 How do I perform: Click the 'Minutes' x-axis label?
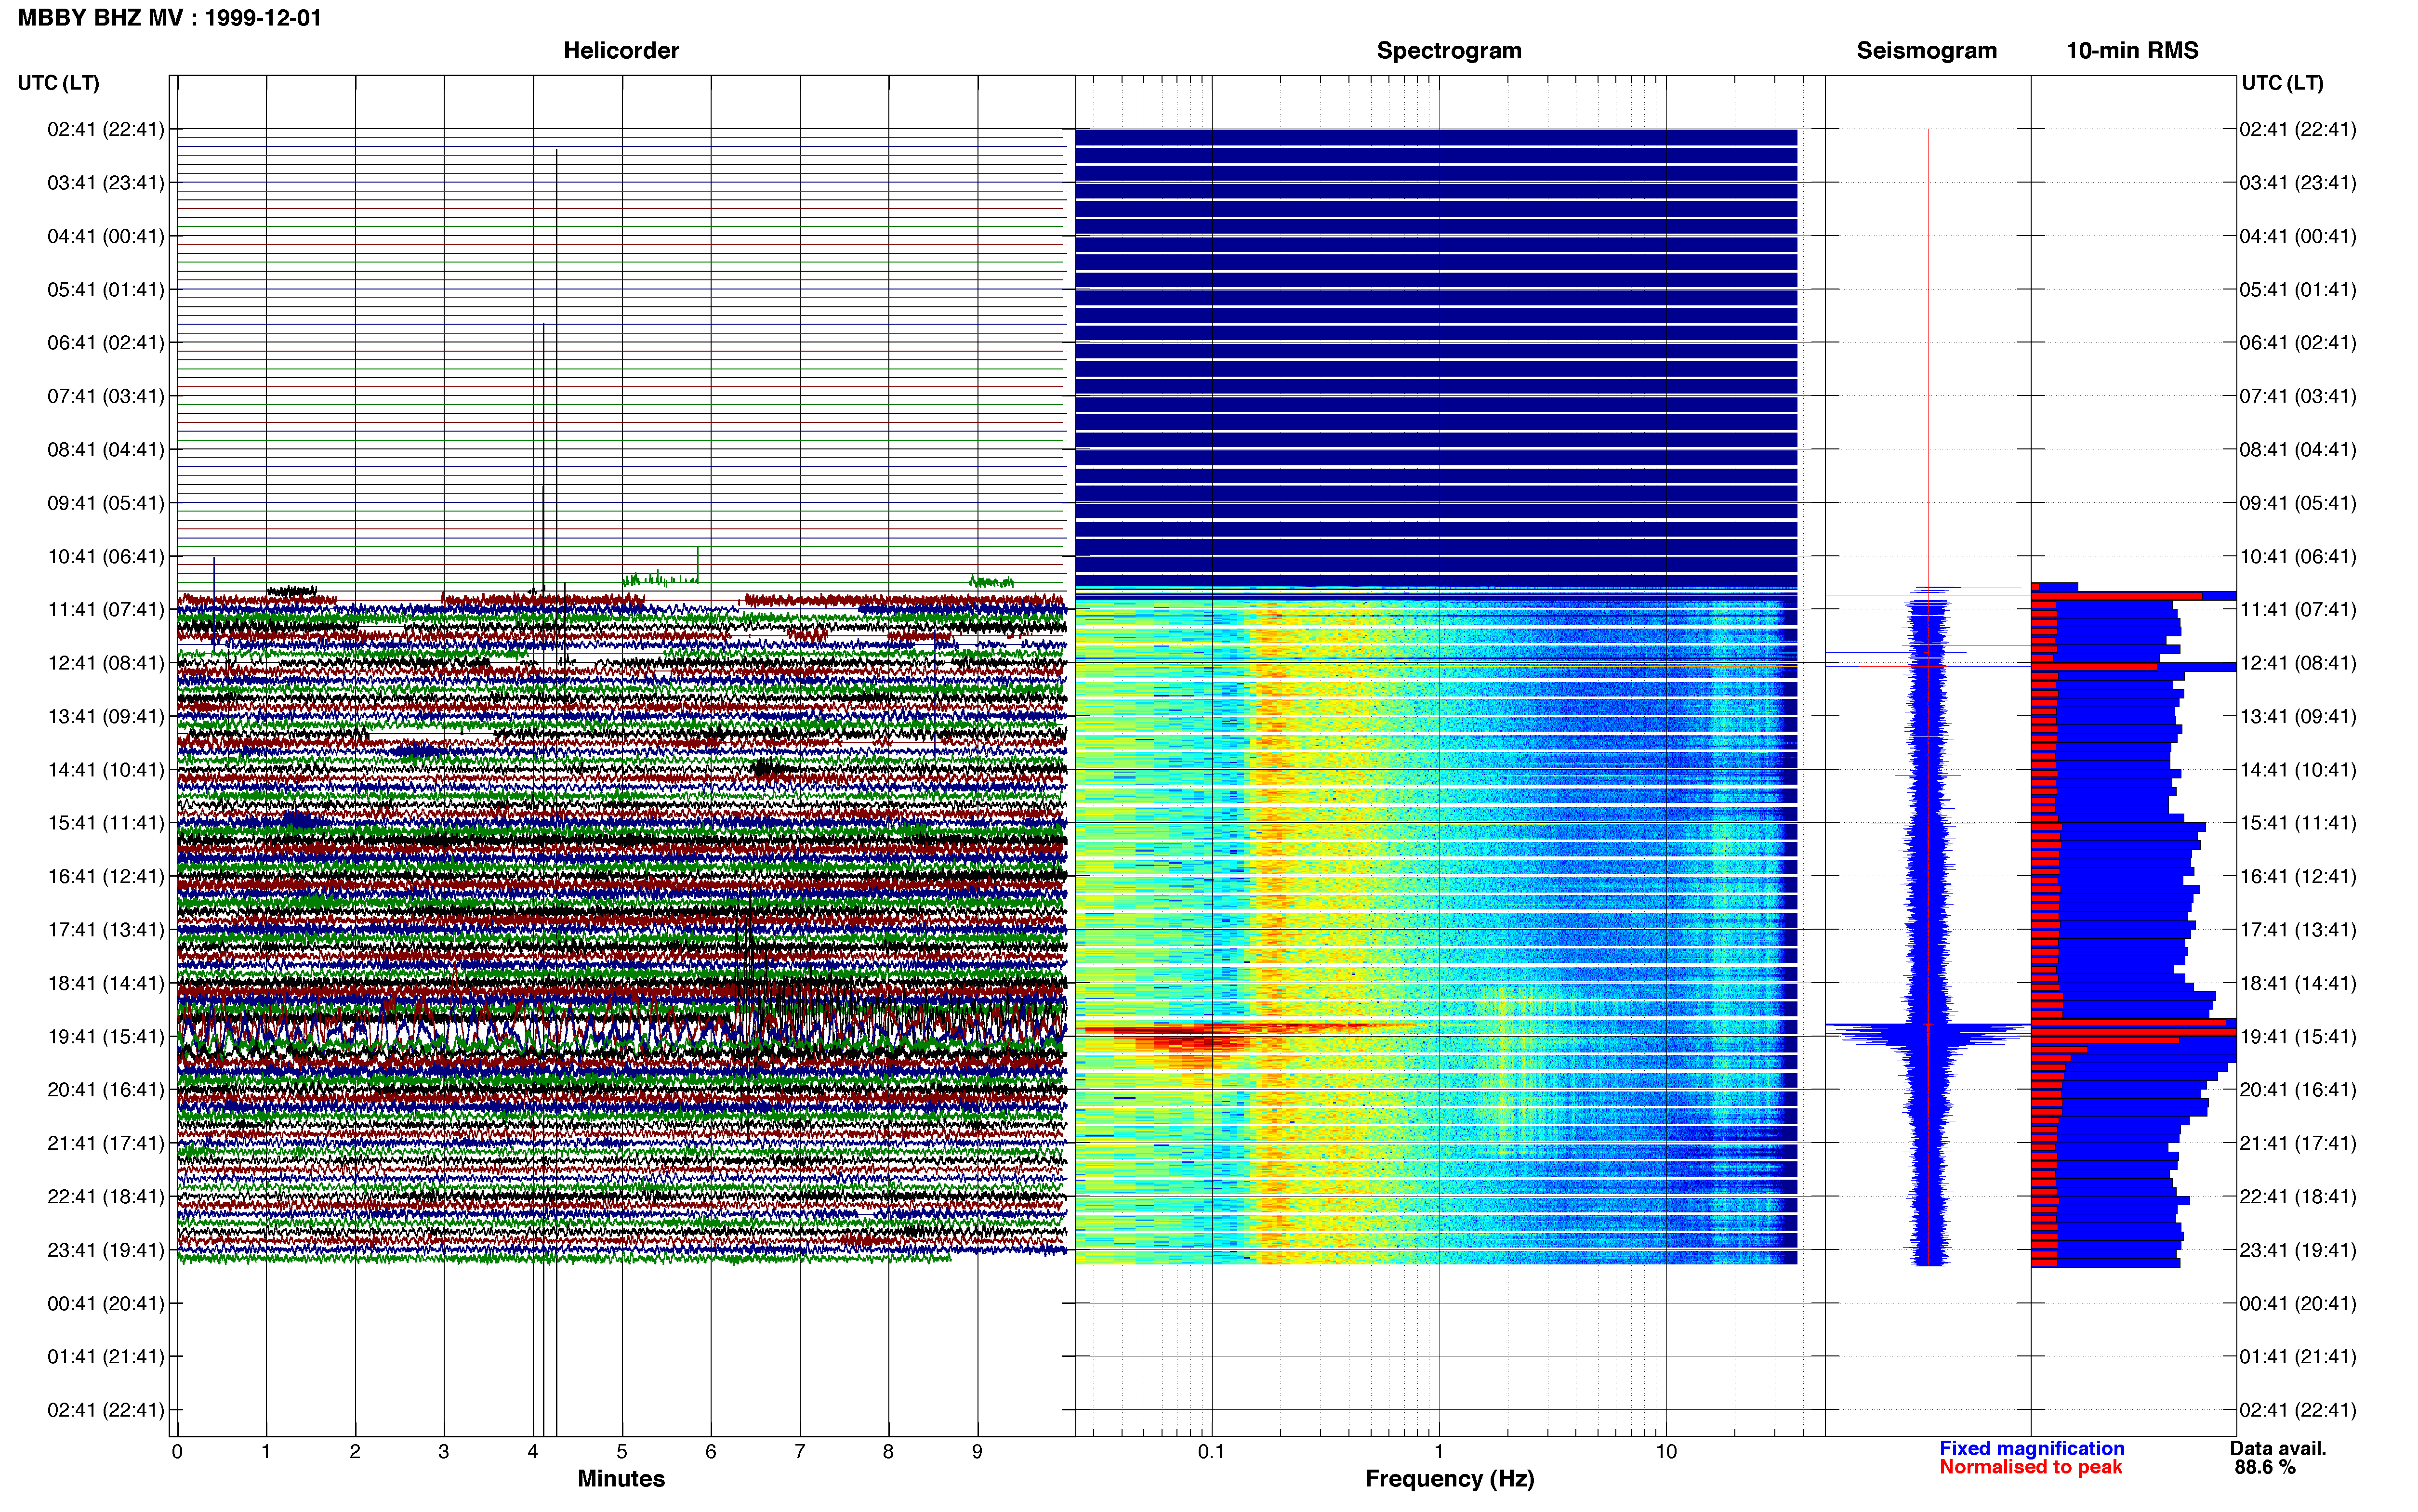click(621, 1478)
